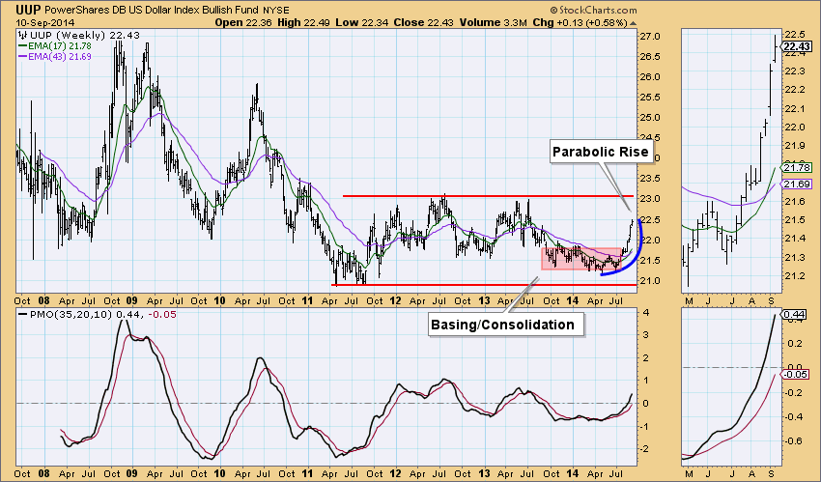
Task: Click the 22.1 label on the mini chart axis
Action: (794, 108)
